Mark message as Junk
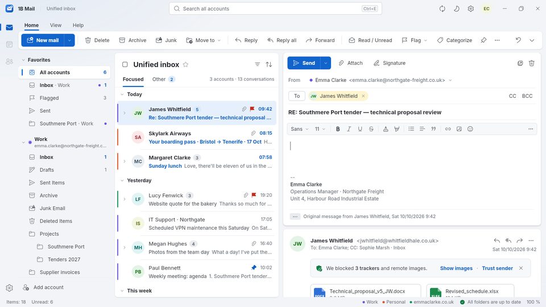This screenshot has height=307, width=546. point(166,40)
